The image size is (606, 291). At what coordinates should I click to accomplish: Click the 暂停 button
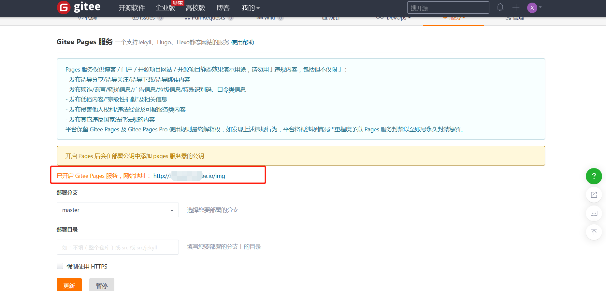pos(102,285)
